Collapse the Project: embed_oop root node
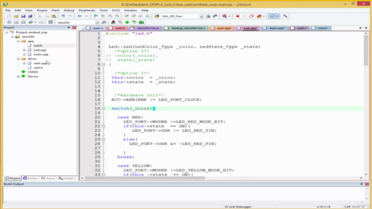Image resolution: width=372 pixels, height=209 pixels. pos(6,33)
